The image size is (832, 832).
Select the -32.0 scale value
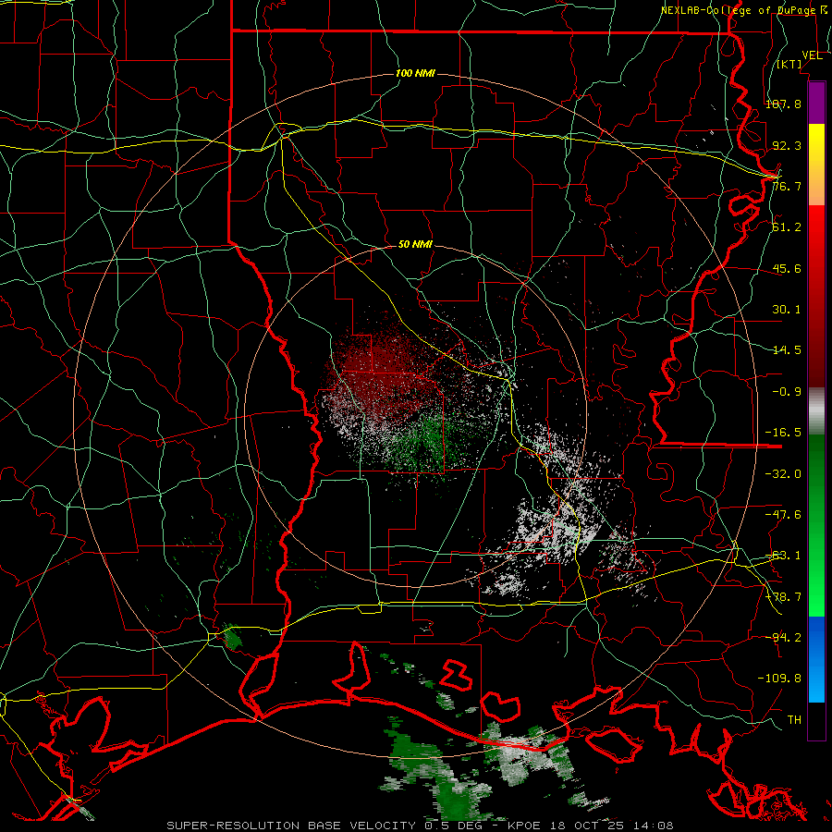[x=783, y=474]
